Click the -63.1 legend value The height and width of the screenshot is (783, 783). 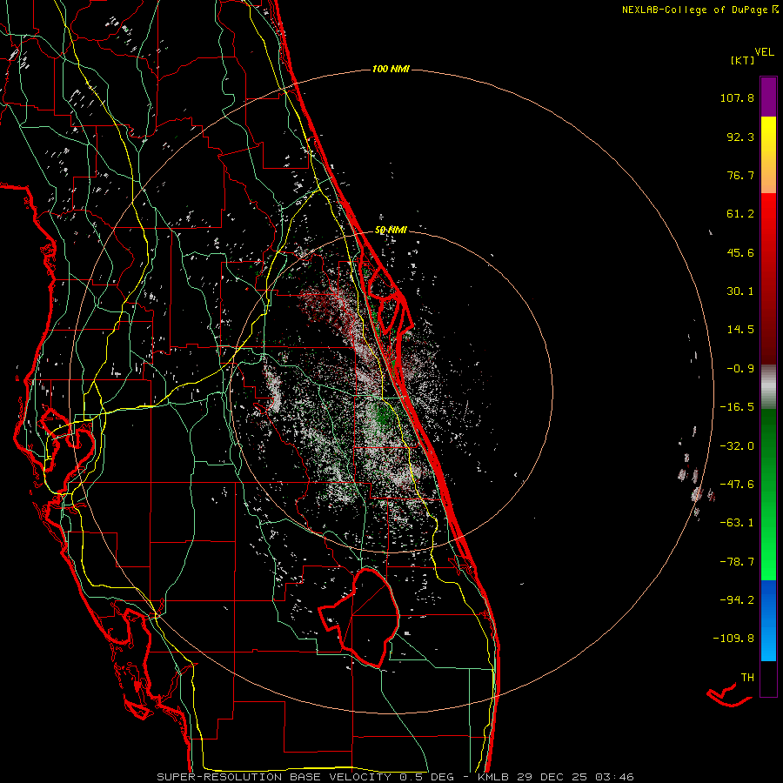(x=737, y=523)
